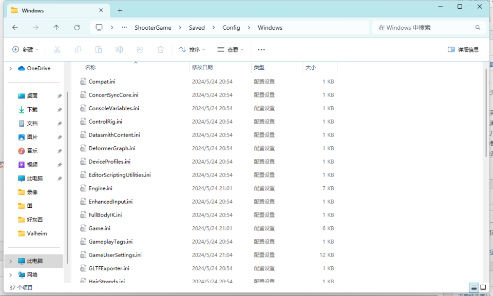The height and width of the screenshot is (296, 493).
Task: Open the 新建 dropdown menu
Action: [x=26, y=50]
